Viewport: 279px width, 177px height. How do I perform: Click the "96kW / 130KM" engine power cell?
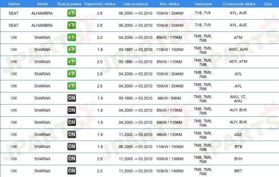tap(169, 135)
